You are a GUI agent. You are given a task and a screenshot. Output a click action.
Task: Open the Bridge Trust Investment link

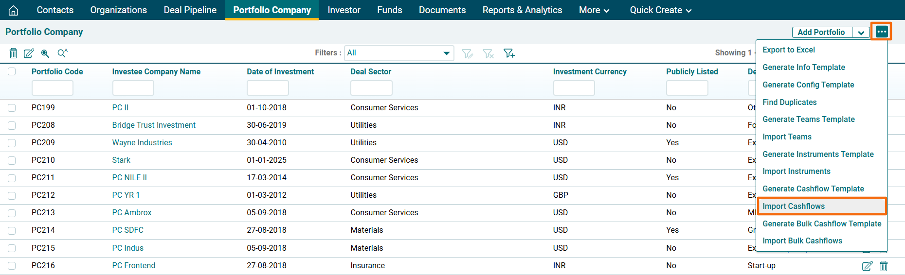(x=154, y=125)
